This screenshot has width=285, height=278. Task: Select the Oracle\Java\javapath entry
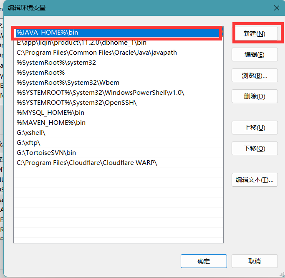(119, 53)
